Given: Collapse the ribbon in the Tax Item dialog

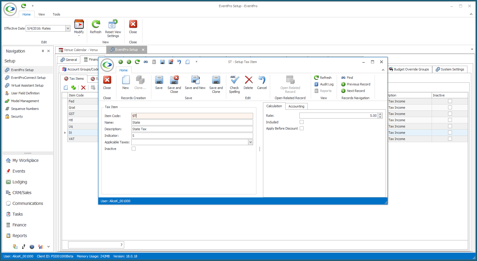Looking at the screenshot, I should coord(383,70).
